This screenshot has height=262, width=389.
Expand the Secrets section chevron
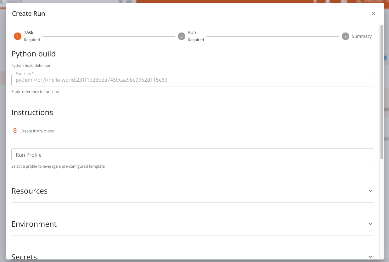[x=370, y=257]
